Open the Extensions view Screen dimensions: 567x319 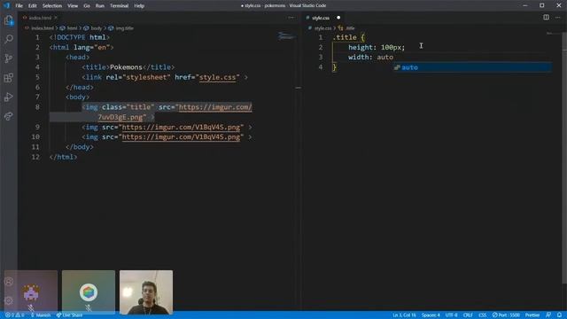[x=9, y=77]
